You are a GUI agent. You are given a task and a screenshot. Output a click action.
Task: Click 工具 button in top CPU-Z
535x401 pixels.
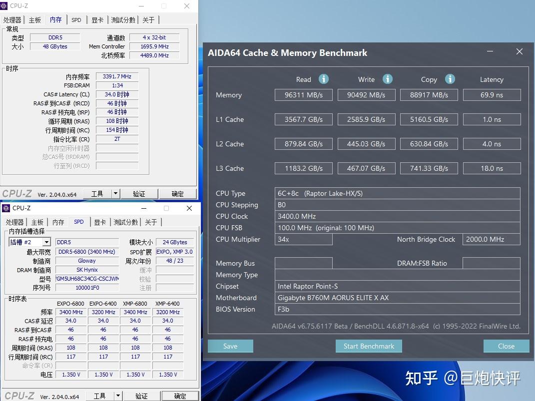click(x=97, y=194)
